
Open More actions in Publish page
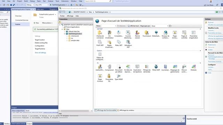point(47,23)
